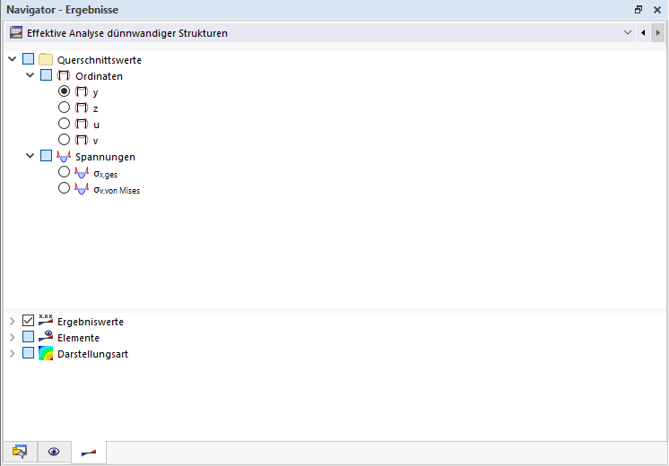Click the σx,ges stress icon
669x466 pixels.
[82, 173]
